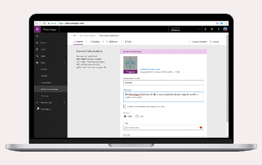
Task: Open the browser's three-dot menu
Action: [x=226, y=23]
